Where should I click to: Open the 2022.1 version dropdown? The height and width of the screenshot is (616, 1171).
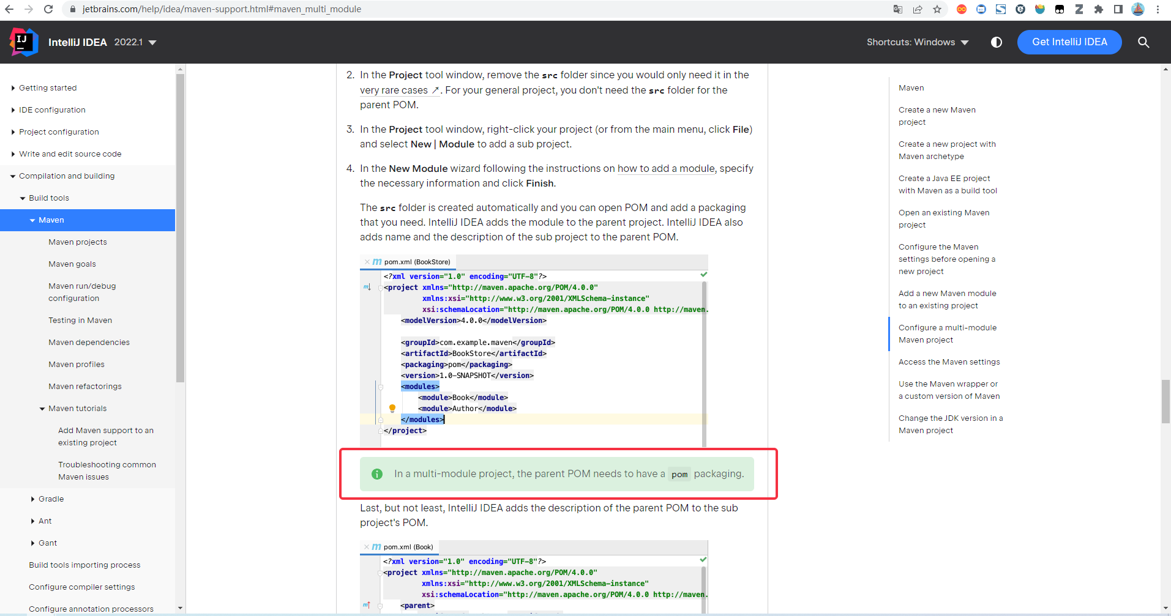(135, 42)
